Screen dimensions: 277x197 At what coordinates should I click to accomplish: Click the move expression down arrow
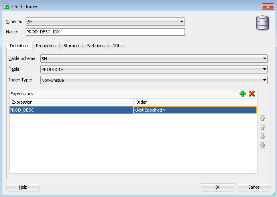pyautogui.click(x=262, y=136)
